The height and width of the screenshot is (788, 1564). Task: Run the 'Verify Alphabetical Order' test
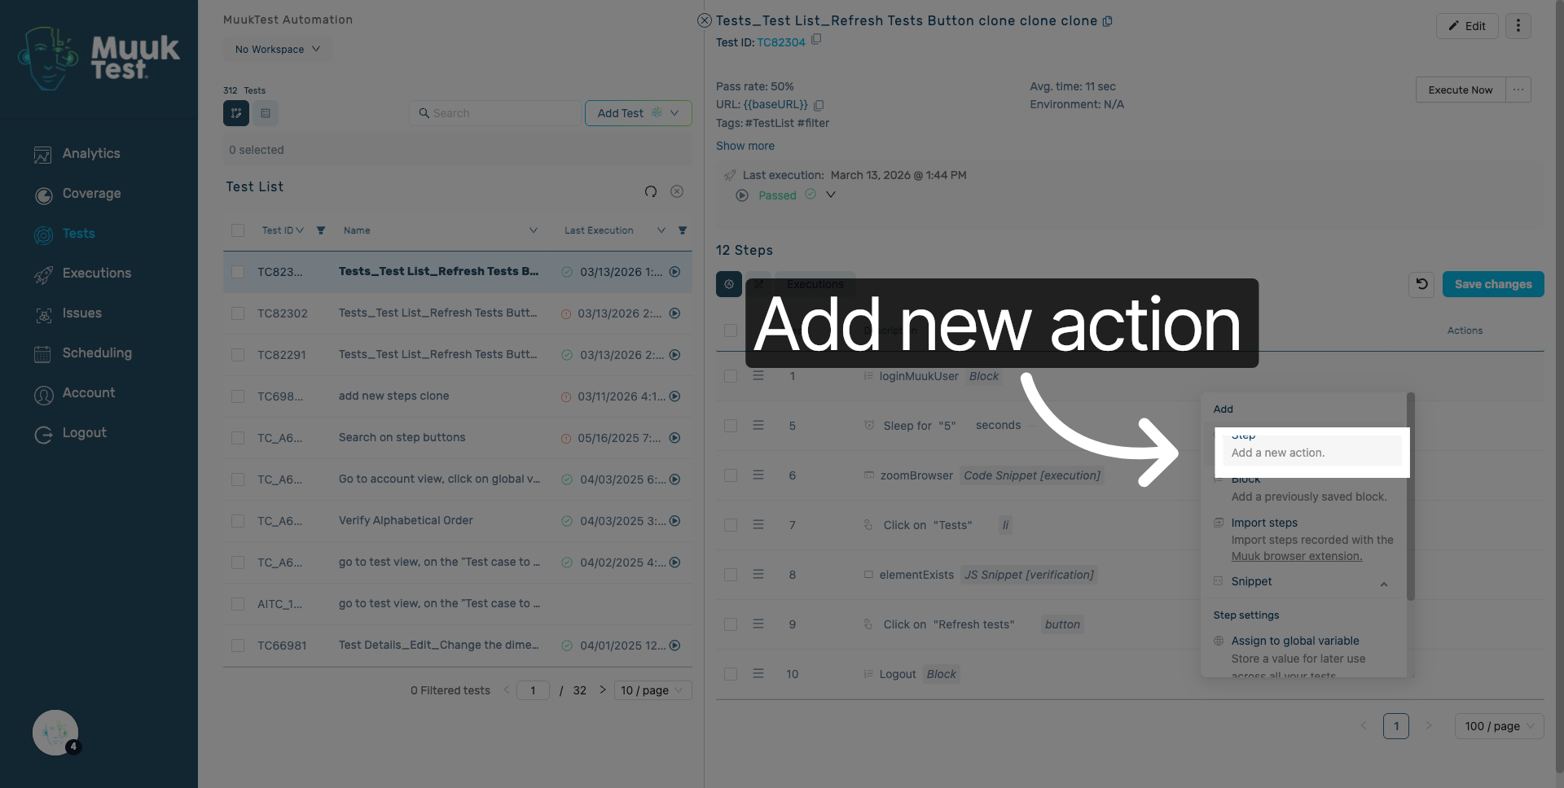point(674,521)
